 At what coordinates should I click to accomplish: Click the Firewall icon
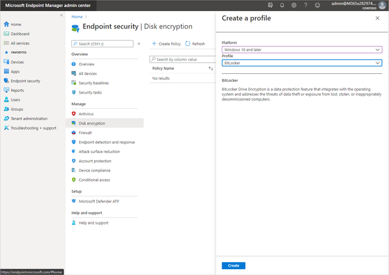click(74, 132)
